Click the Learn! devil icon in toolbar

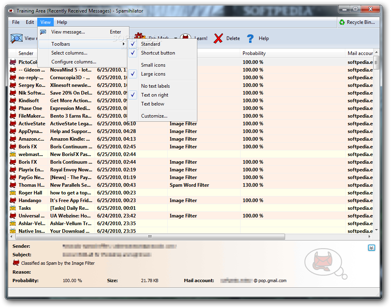[x=186, y=37]
